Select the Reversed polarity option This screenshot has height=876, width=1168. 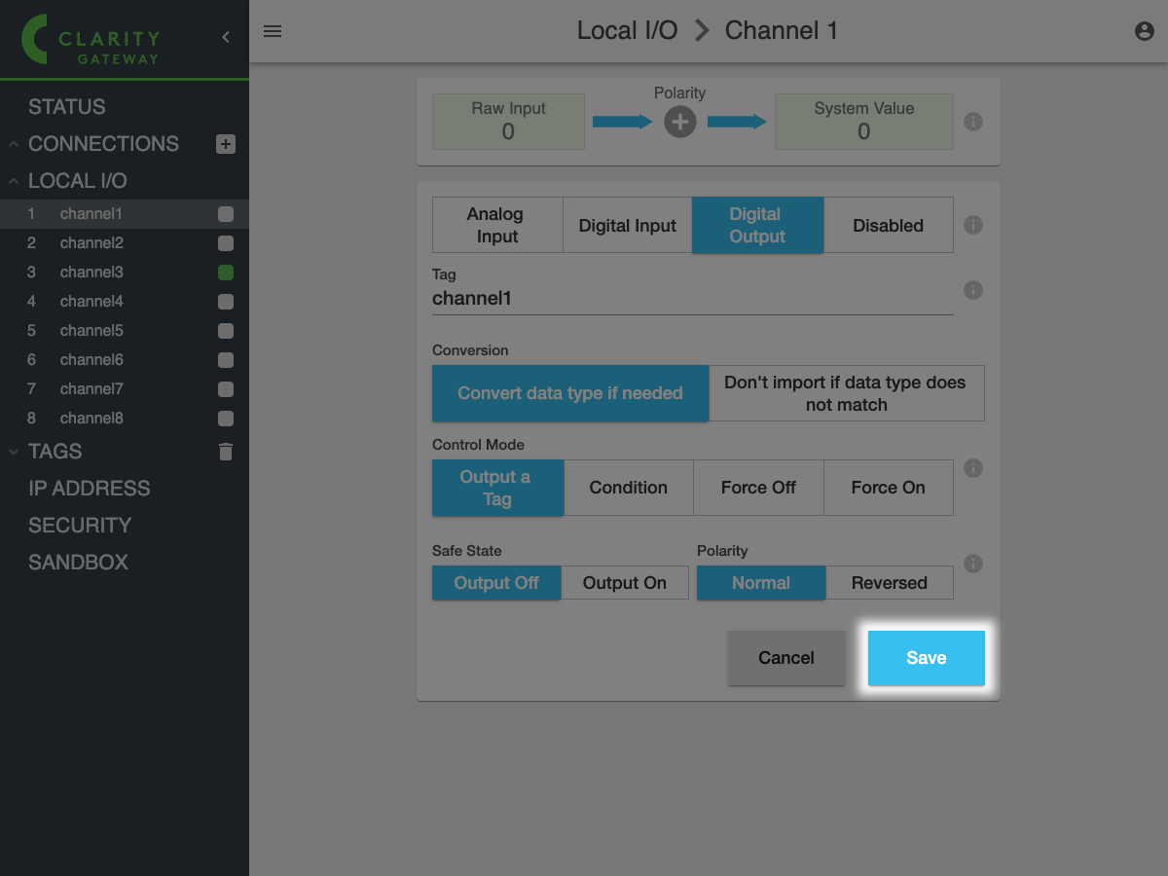click(889, 583)
